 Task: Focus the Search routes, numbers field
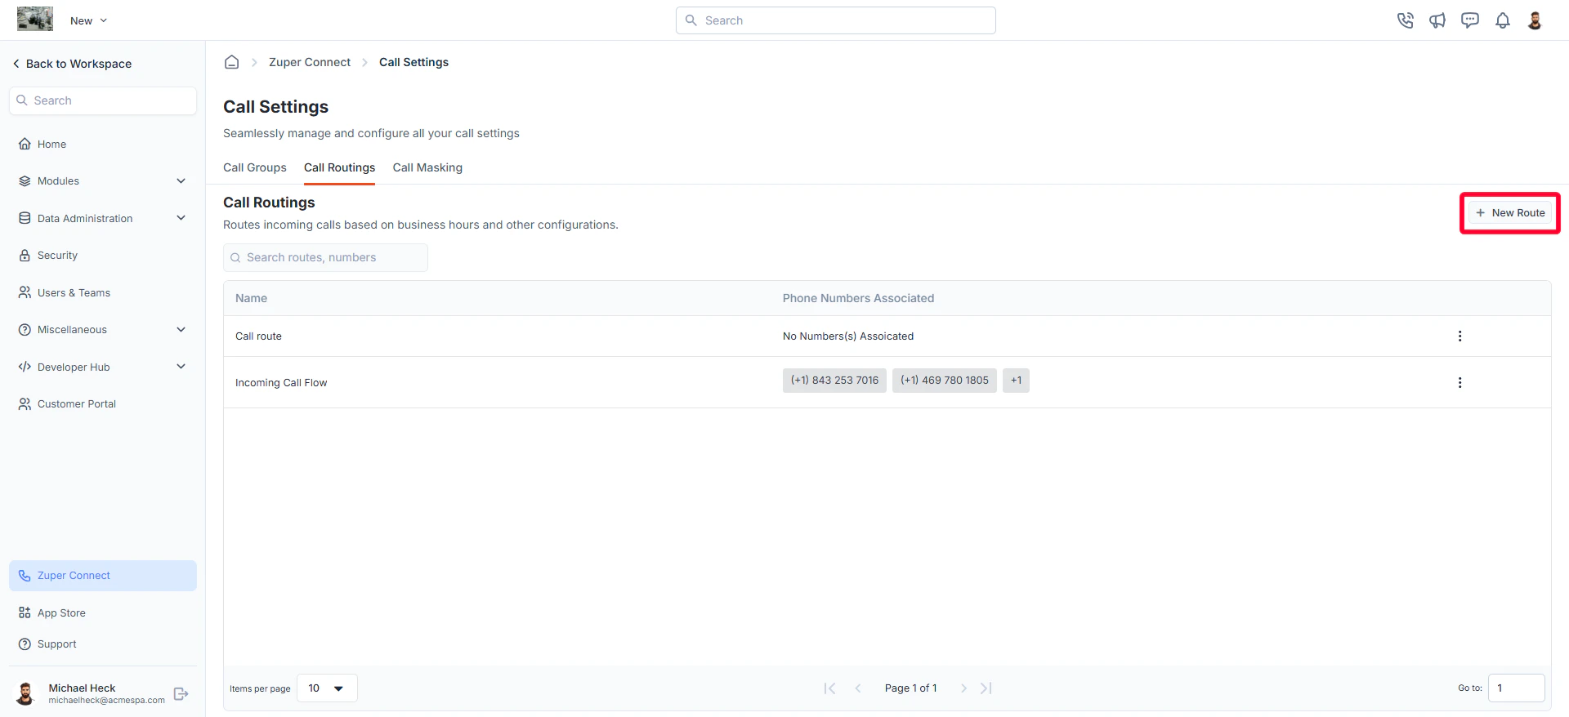click(x=325, y=257)
